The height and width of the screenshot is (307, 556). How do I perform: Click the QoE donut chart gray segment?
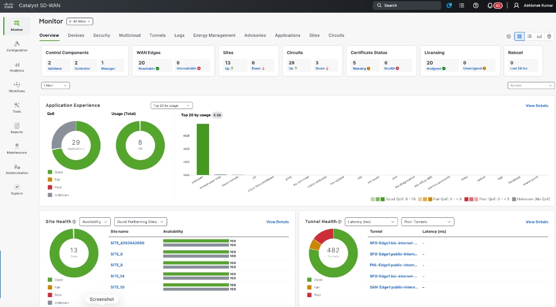point(62,133)
